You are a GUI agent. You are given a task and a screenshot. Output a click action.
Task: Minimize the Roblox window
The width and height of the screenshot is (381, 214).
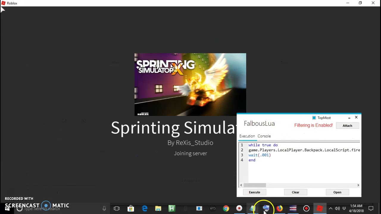tap(347, 3)
